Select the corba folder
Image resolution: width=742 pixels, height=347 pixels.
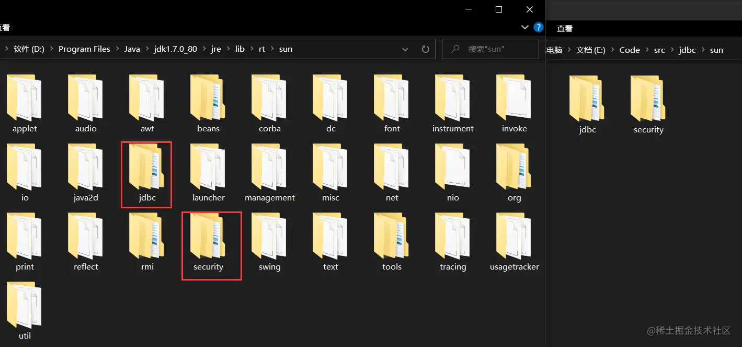point(269,104)
